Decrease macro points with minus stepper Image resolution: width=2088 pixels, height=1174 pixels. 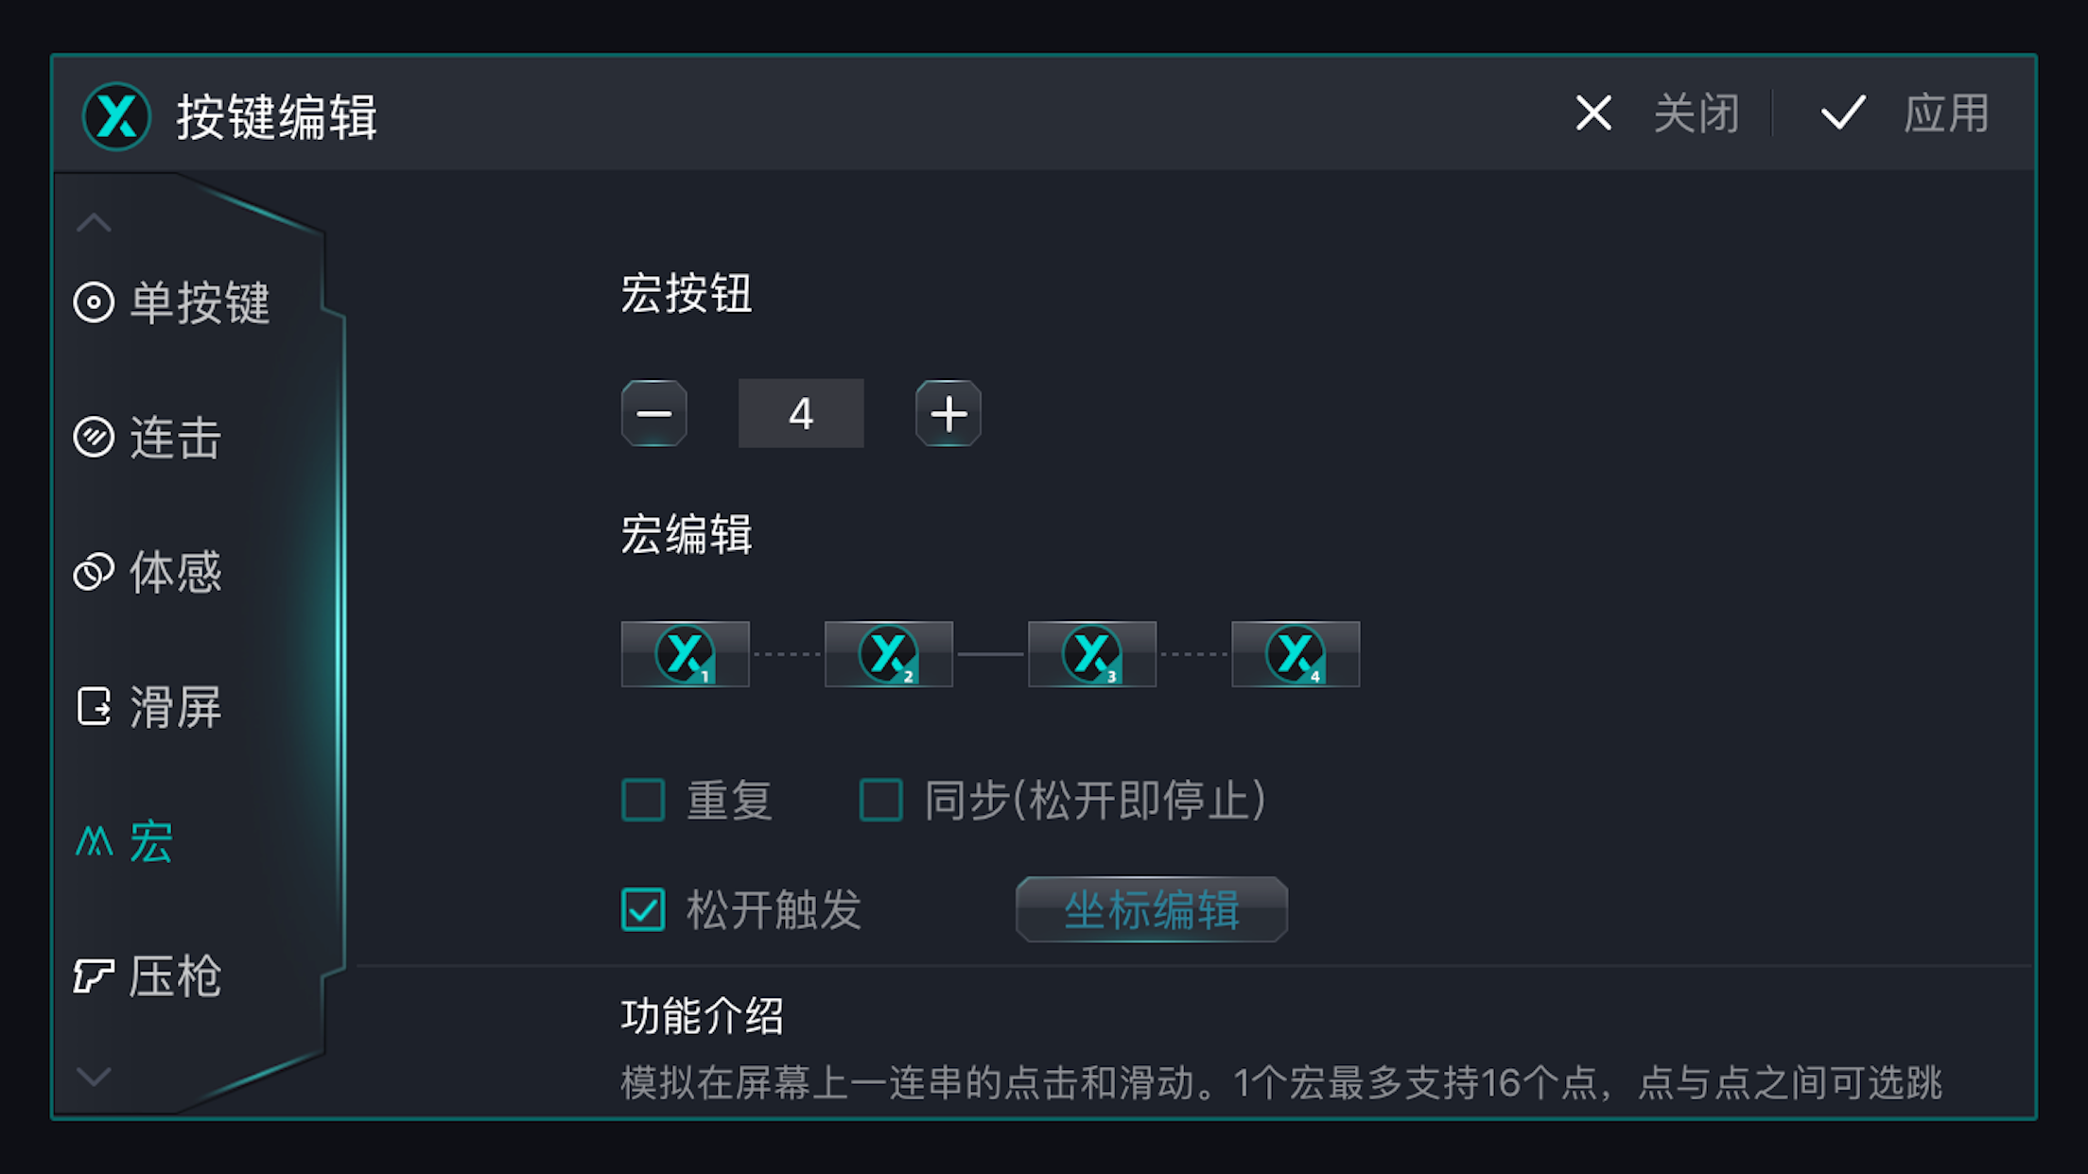pyautogui.click(x=654, y=413)
